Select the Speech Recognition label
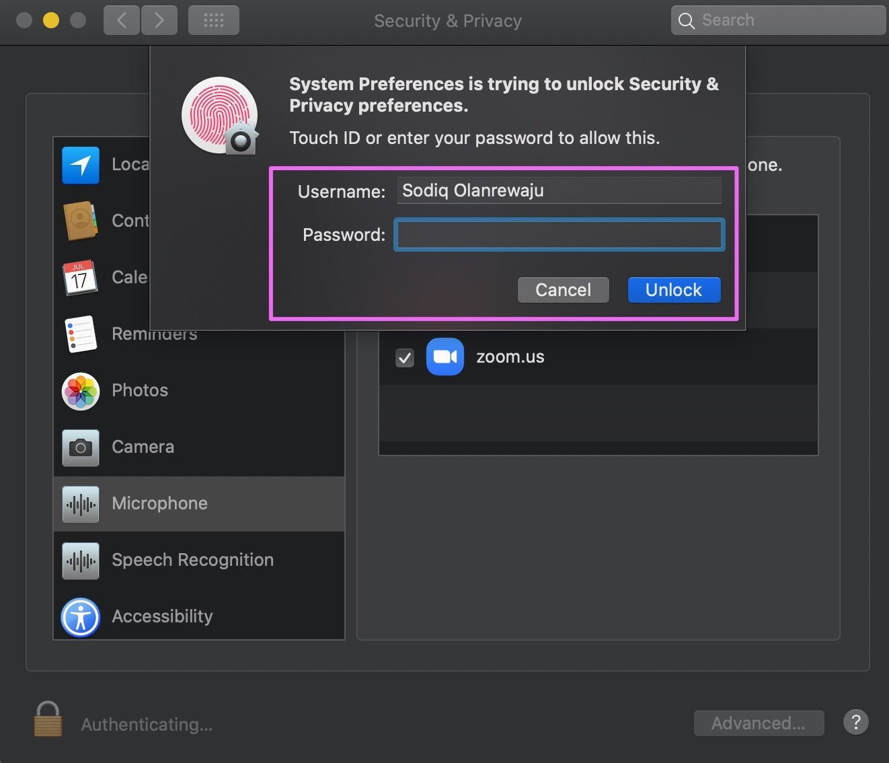The width and height of the screenshot is (889, 763). [193, 560]
